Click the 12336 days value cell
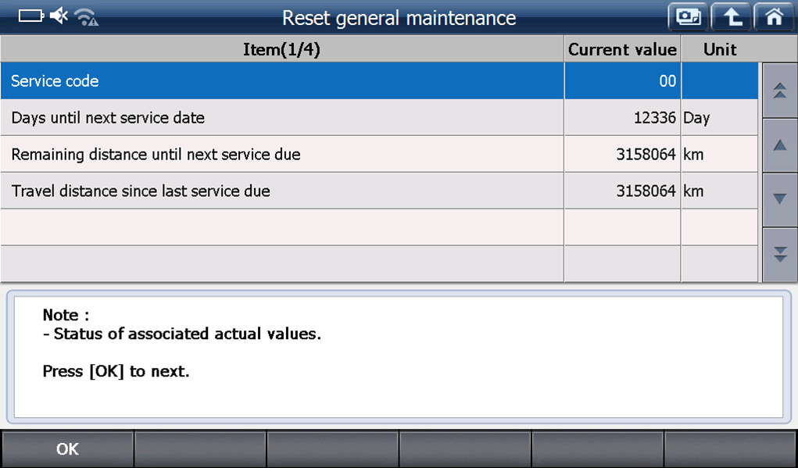The width and height of the screenshot is (798, 468). [x=622, y=118]
